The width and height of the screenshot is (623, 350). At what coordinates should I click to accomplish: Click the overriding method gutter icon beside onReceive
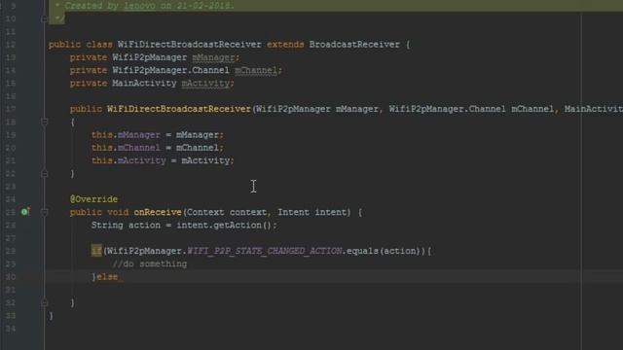25,212
